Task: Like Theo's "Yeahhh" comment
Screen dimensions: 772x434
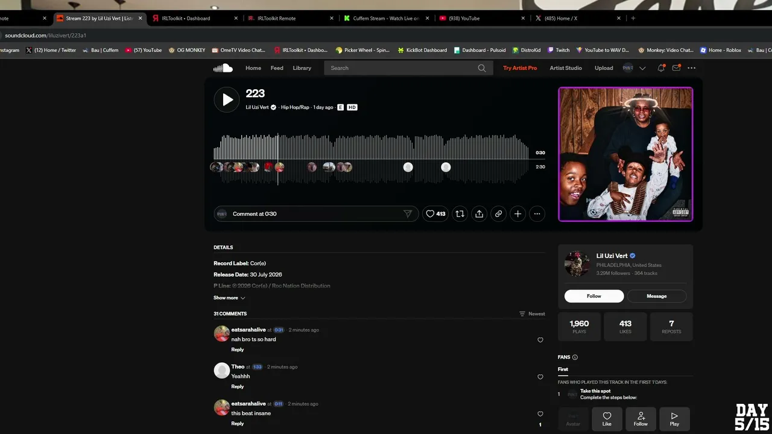Action: coord(540,377)
